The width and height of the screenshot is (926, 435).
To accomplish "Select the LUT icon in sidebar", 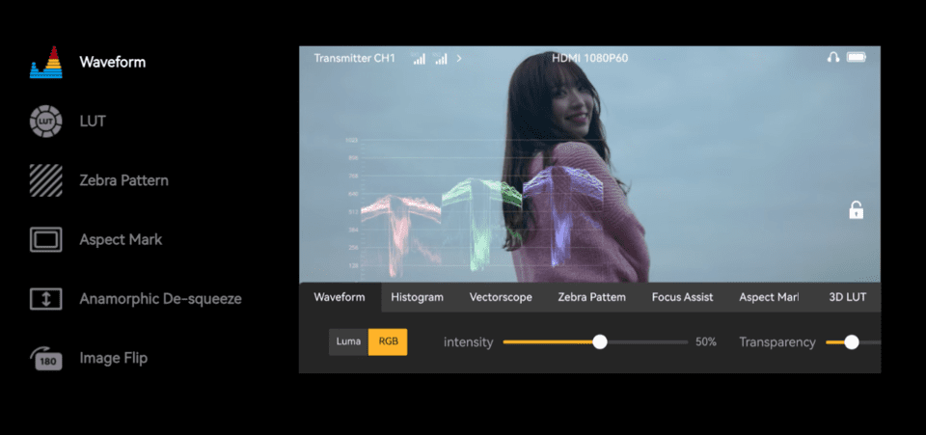I will [x=45, y=122].
